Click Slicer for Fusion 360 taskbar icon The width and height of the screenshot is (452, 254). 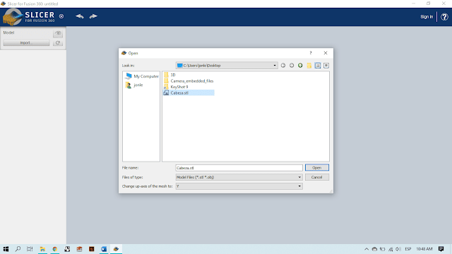click(x=116, y=249)
